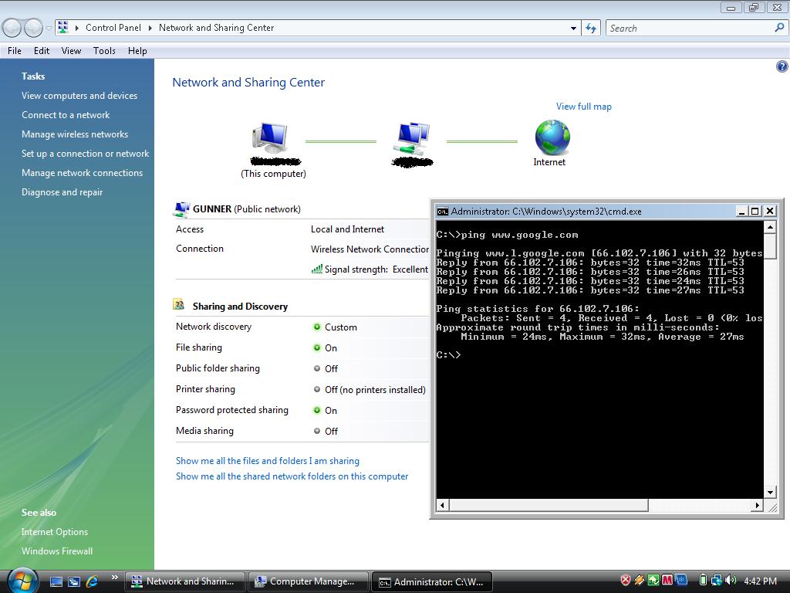Click the Back navigation button
Viewport: 790px width, 593px height.
[12, 29]
